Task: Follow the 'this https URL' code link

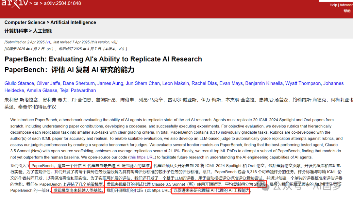Action: click(x=142, y=157)
